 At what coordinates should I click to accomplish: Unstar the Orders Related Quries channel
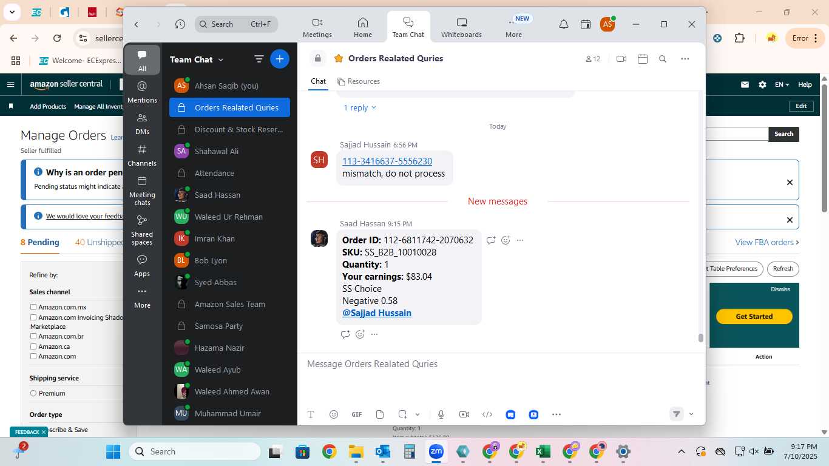339,59
